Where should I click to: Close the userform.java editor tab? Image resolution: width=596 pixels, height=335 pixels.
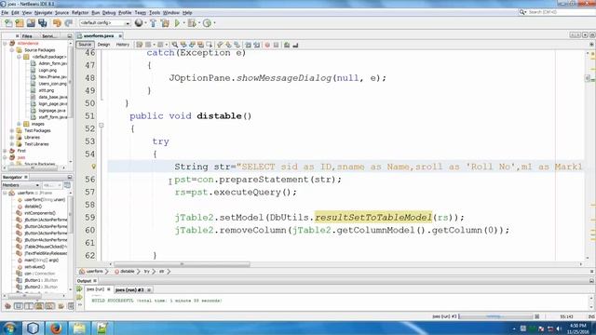click(x=120, y=36)
